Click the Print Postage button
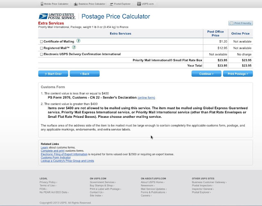The height and width of the screenshot is (206, 262). [x=238, y=74]
